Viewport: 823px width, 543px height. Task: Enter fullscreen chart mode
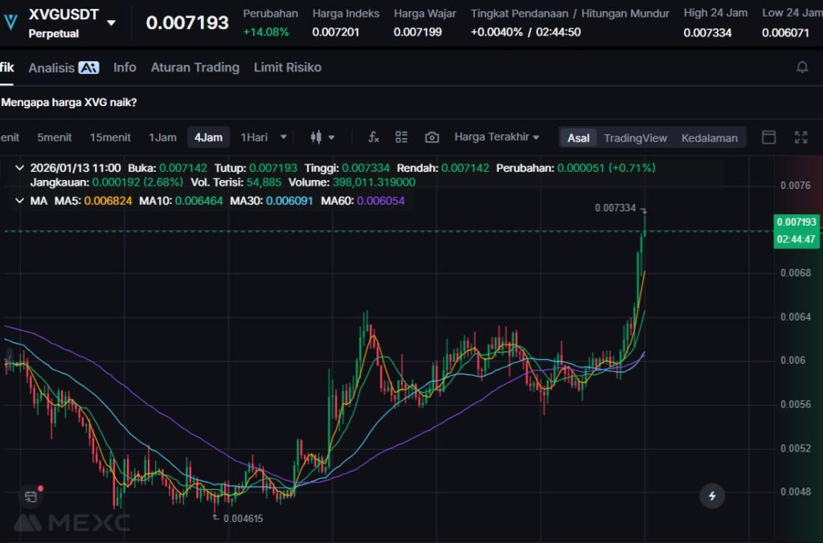tap(800, 137)
